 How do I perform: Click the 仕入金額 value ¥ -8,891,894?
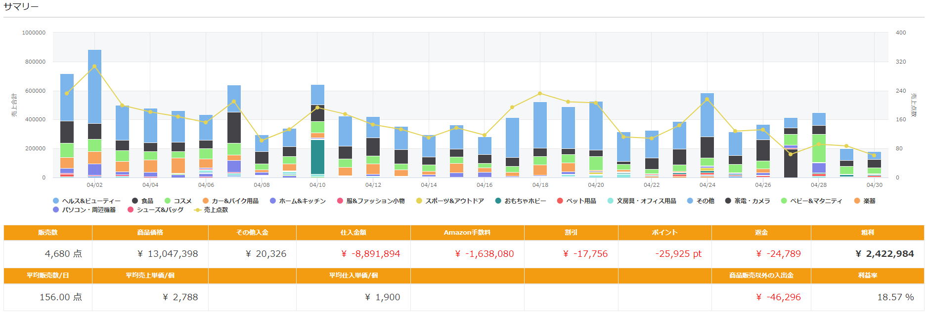click(370, 254)
